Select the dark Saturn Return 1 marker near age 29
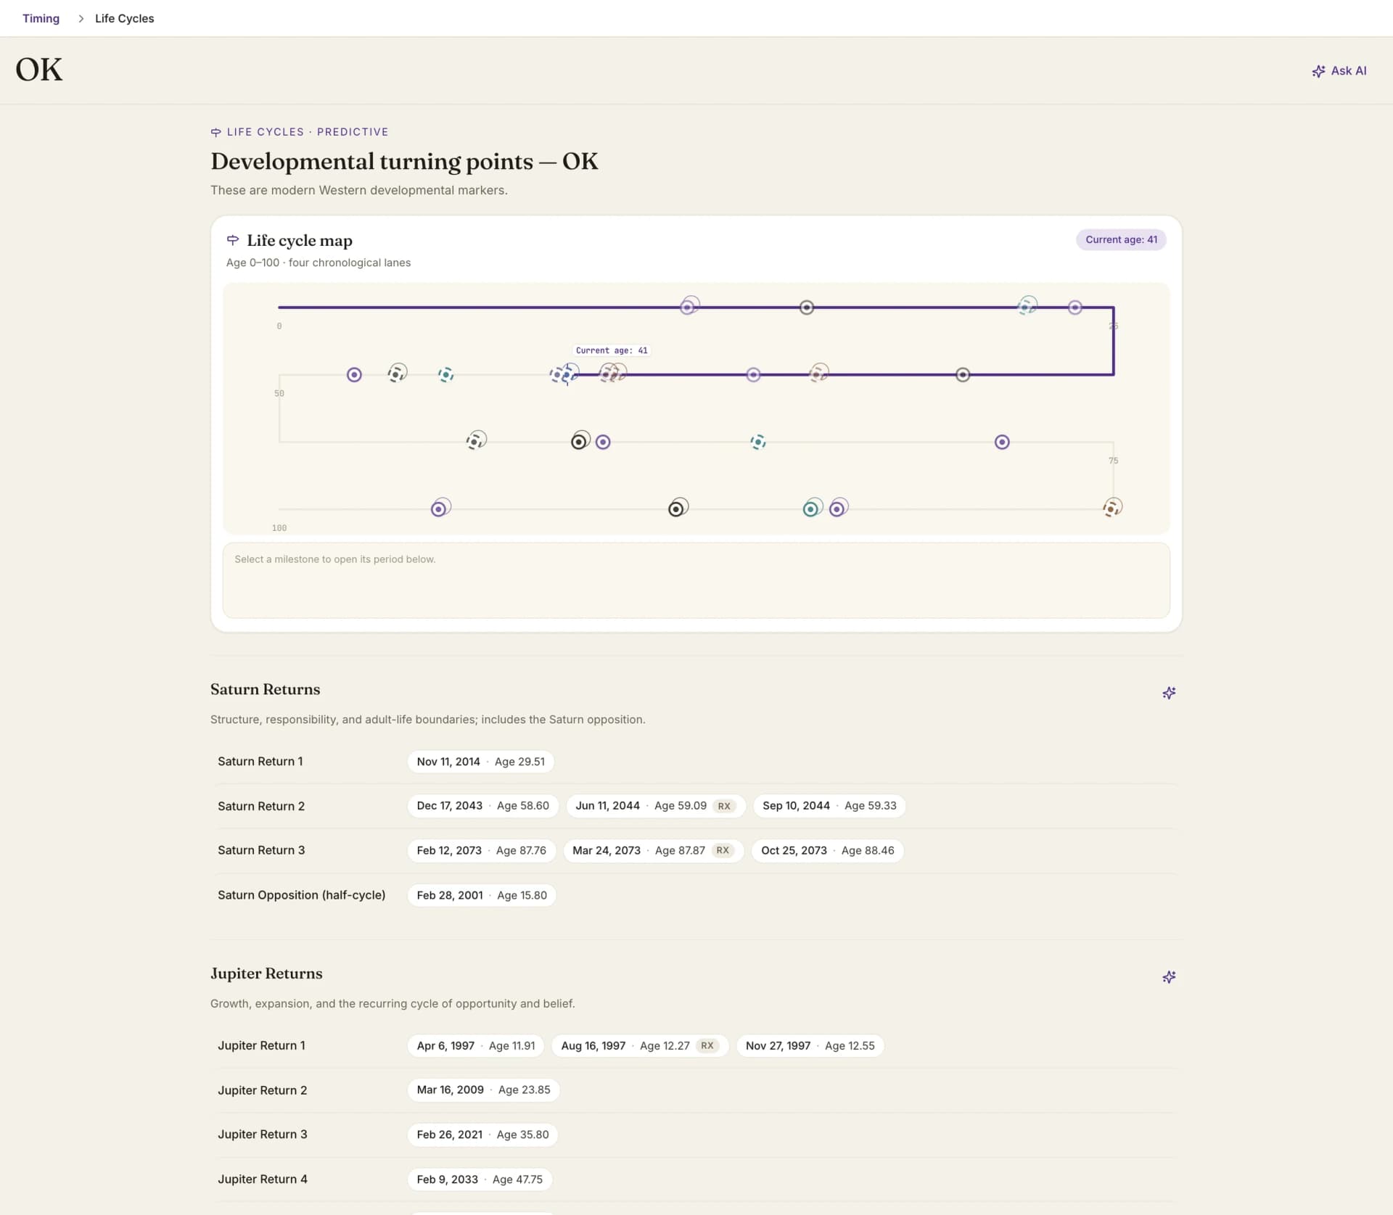 tap(963, 375)
